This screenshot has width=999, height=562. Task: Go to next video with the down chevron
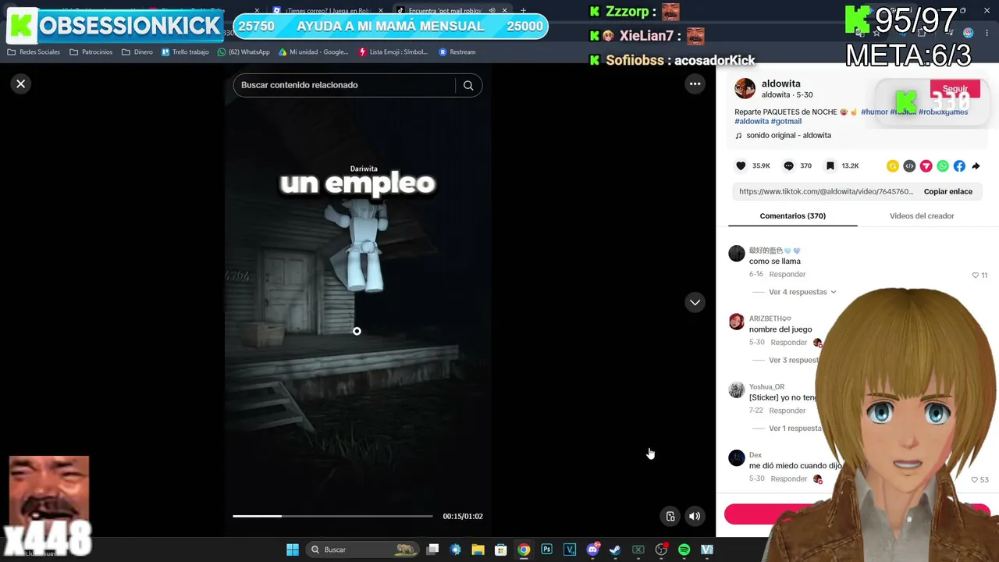[695, 302]
